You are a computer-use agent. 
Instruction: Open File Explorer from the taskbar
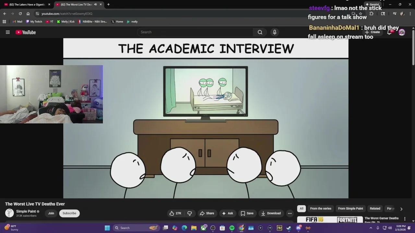(194, 228)
